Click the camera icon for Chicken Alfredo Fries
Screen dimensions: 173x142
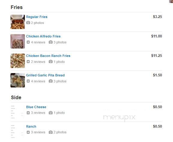point(51,42)
